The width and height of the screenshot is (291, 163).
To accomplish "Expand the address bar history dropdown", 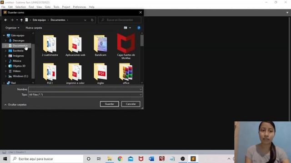I will click(x=85, y=20).
